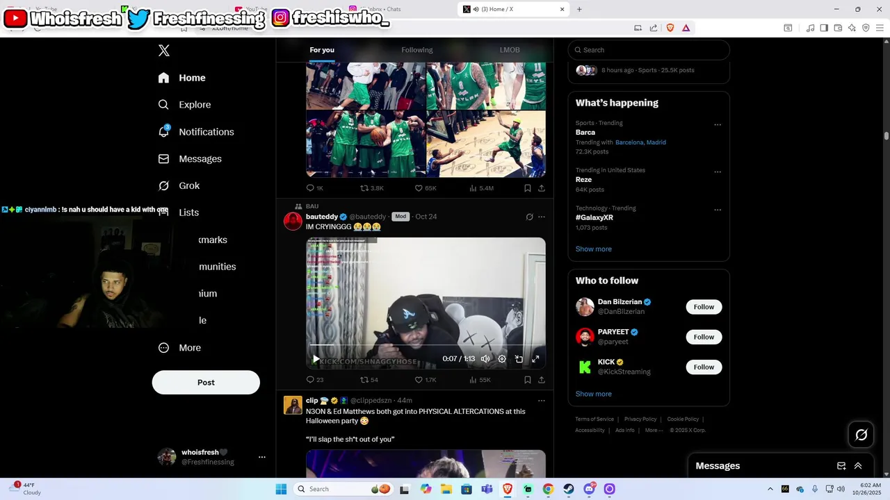Click the Post button
The width and height of the screenshot is (890, 500).
(x=206, y=383)
